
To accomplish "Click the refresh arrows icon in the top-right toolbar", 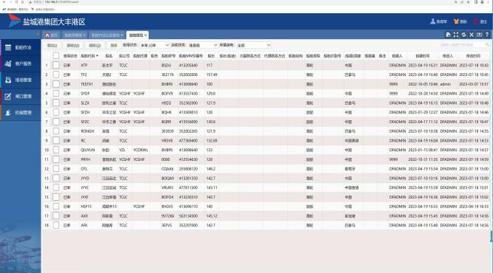I will pyautogui.click(x=463, y=35).
